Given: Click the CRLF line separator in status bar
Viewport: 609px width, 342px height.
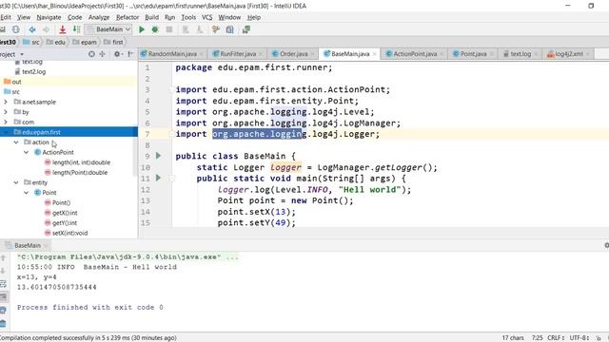Looking at the screenshot, I should [x=556, y=338].
